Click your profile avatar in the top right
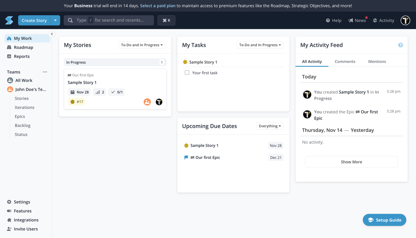This screenshot has height=238, width=416. pos(405,20)
